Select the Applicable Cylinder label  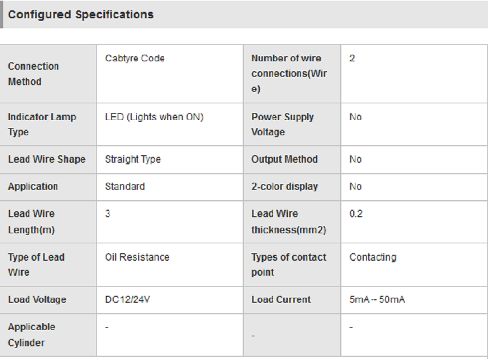(x=31, y=335)
